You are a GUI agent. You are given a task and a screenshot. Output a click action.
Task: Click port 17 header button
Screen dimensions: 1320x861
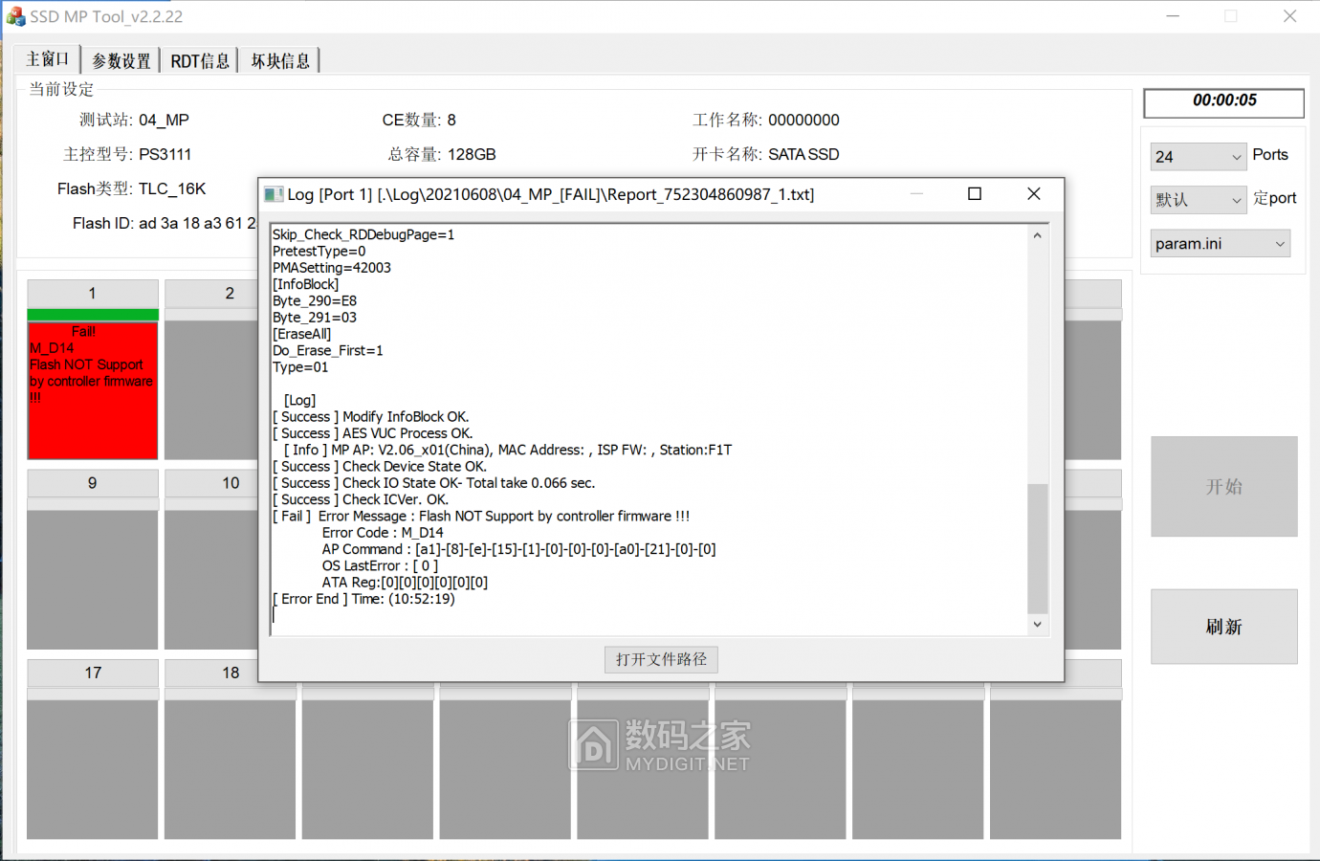(x=93, y=673)
